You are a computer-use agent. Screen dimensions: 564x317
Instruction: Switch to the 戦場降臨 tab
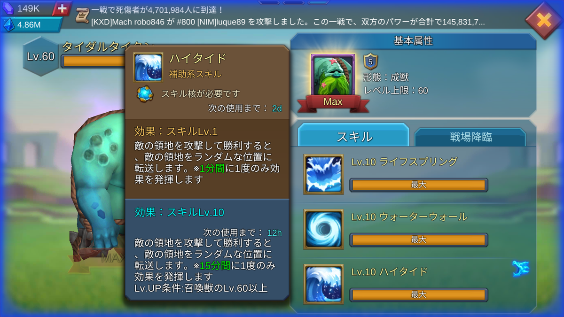point(470,138)
